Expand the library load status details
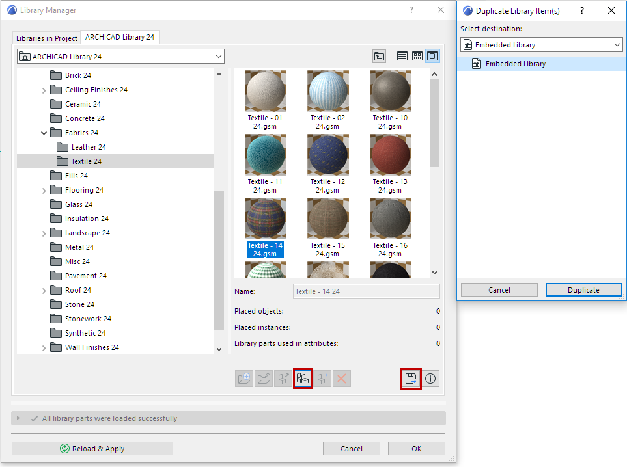This screenshot has width=627, height=467. coord(18,418)
